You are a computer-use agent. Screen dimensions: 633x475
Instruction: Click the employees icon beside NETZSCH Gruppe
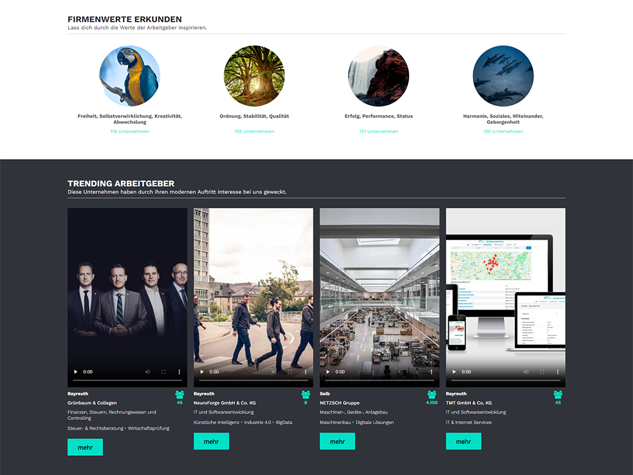tap(431, 394)
